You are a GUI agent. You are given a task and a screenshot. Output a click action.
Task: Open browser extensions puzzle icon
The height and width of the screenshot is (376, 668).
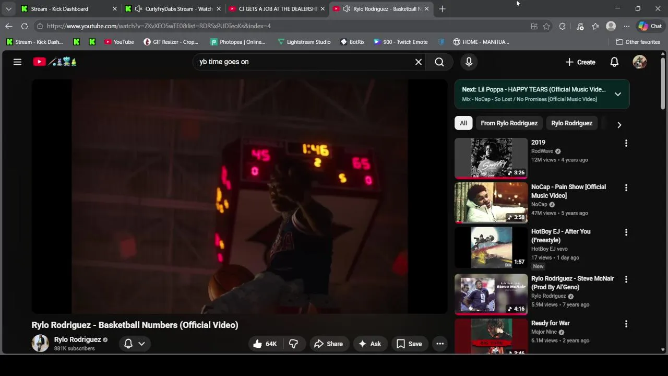562,26
